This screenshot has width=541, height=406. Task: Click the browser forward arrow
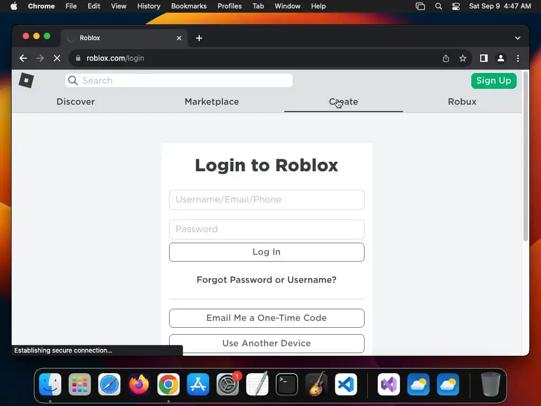[40, 58]
